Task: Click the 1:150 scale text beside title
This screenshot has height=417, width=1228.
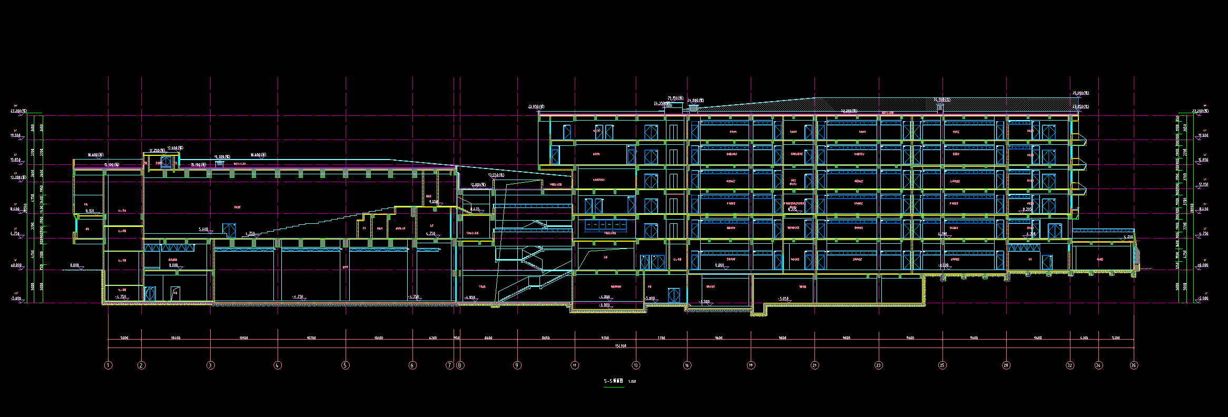Action: (632, 381)
